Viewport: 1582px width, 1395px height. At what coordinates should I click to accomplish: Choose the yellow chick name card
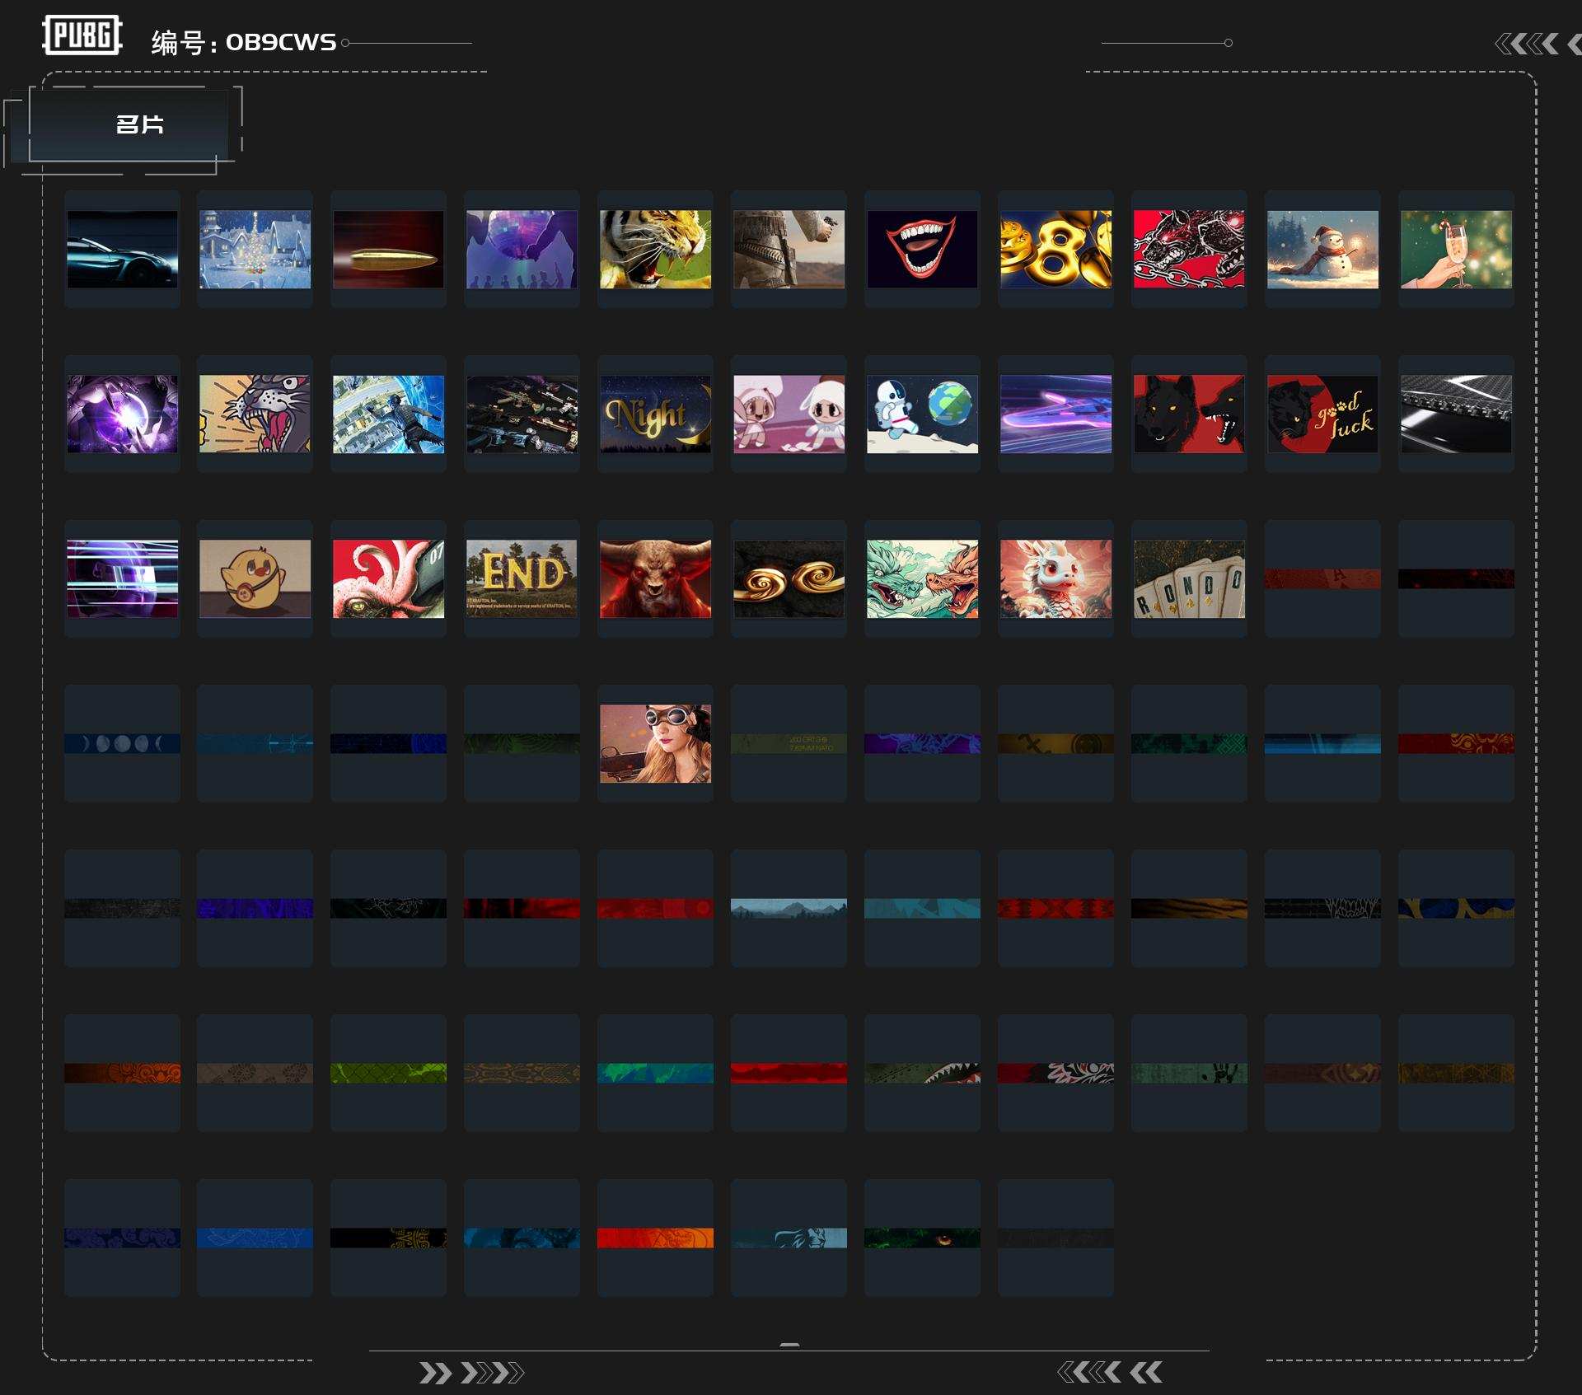[x=255, y=578]
